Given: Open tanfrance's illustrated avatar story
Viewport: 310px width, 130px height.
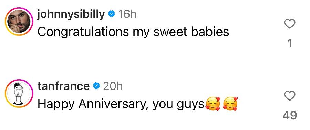Looking at the screenshot, I should pos(19,94).
